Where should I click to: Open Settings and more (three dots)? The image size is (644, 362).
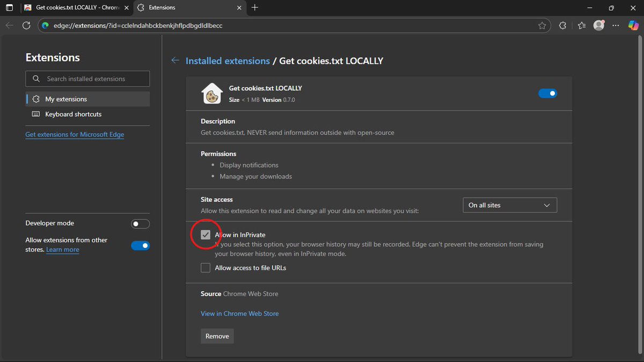(617, 25)
